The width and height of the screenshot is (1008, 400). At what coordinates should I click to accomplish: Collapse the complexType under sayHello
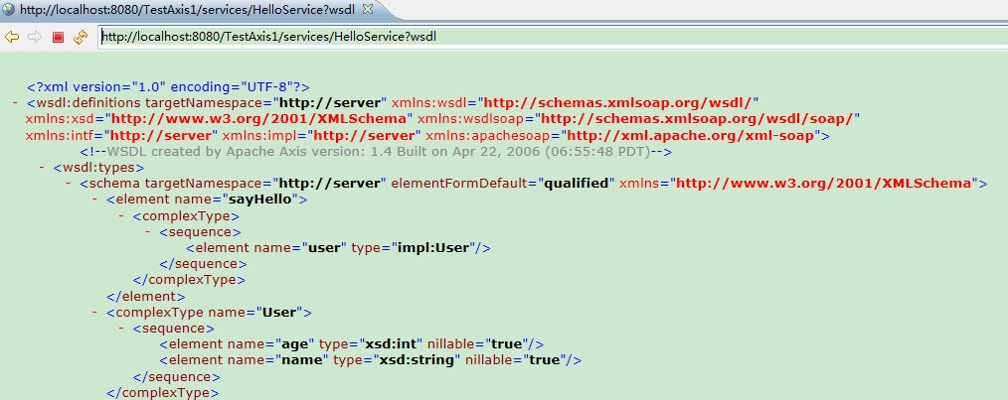point(121,215)
